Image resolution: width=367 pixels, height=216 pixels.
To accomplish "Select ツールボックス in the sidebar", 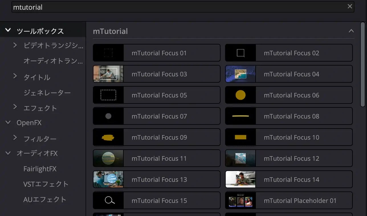I will point(40,31).
